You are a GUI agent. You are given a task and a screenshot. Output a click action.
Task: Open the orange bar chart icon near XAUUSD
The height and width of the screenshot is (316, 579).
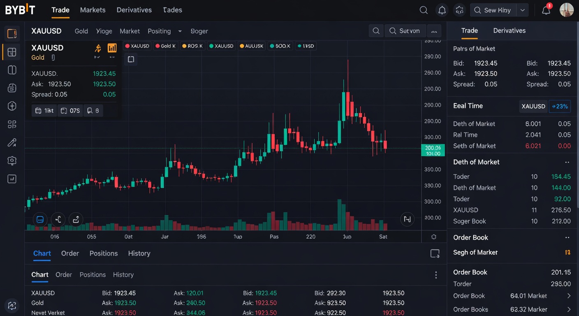click(x=112, y=48)
